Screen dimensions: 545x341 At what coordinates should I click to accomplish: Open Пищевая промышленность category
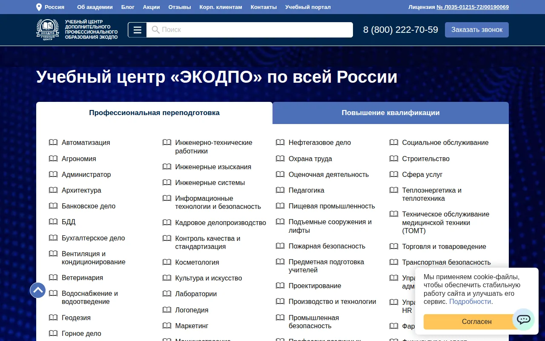(x=332, y=206)
